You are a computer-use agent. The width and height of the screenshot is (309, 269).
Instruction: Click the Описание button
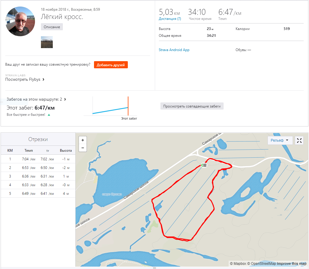pyautogui.click(x=52, y=27)
